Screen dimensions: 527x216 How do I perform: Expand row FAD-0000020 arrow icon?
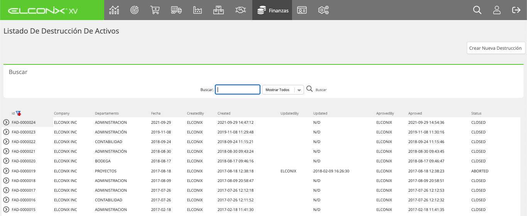tap(6, 161)
